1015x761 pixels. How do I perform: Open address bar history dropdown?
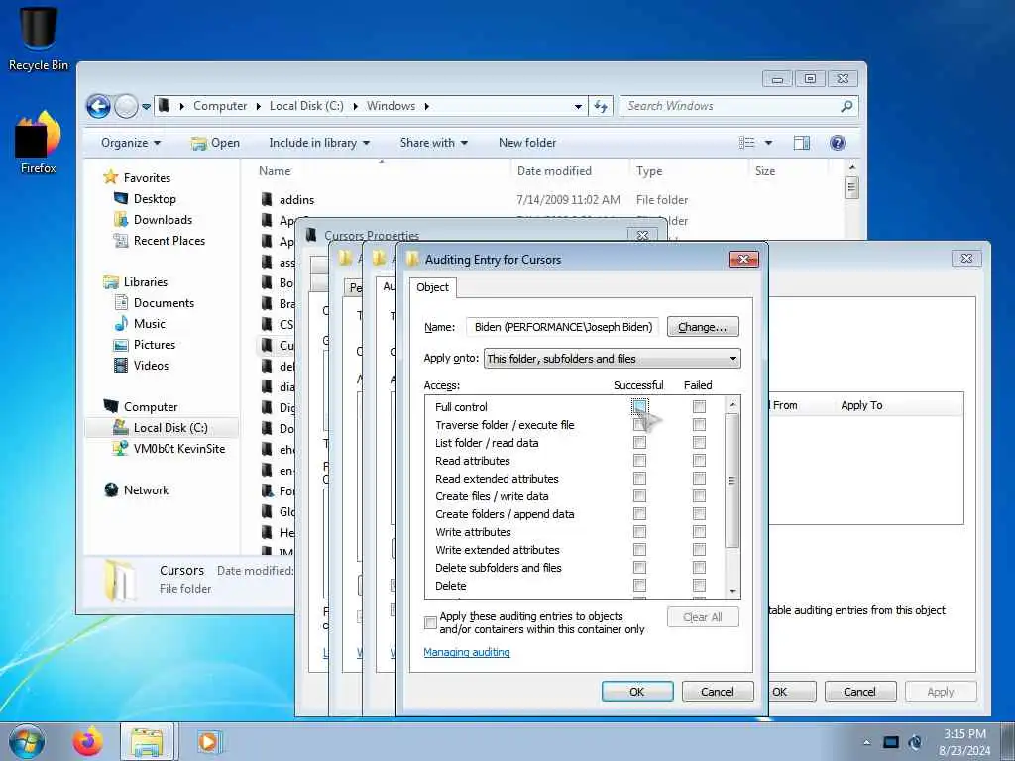click(578, 106)
